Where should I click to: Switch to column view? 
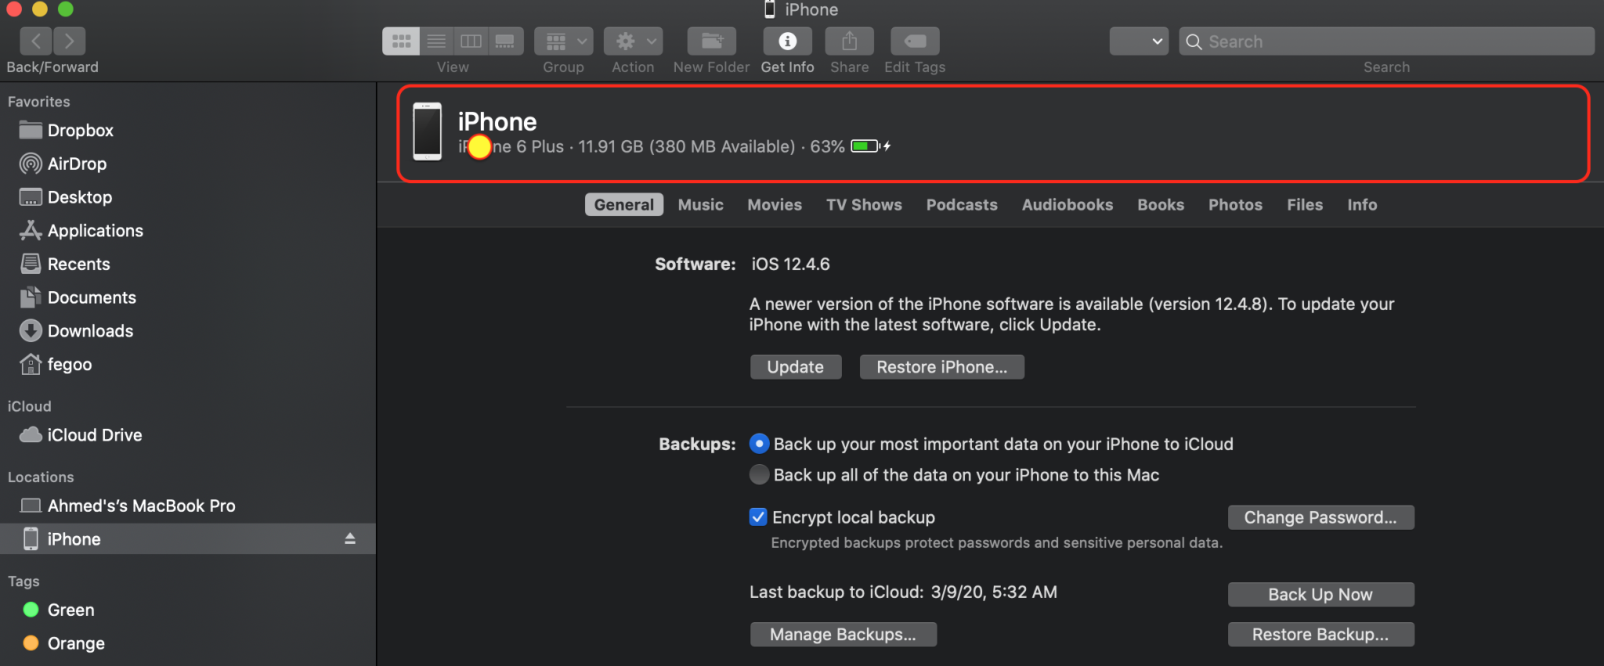(x=471, y=41)
